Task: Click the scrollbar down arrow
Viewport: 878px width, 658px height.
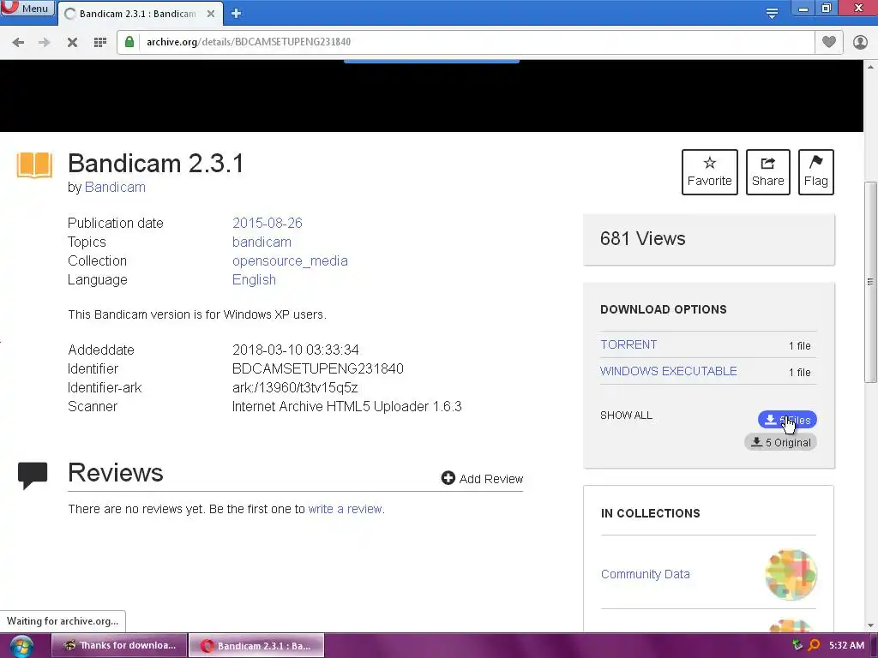Action: (x=870, y=625)
